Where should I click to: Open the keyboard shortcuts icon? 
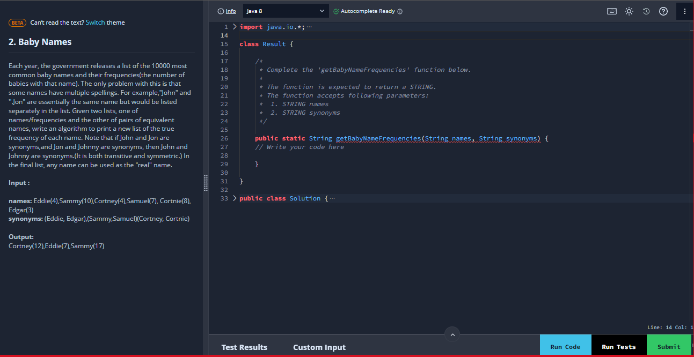(x=611, y=11)
